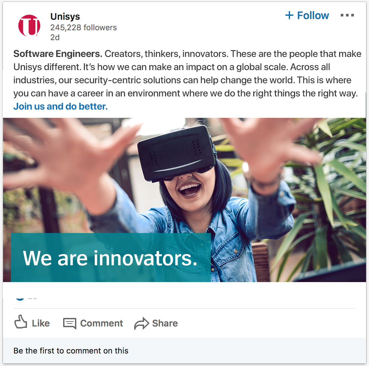369x366 pixels.
Task: Click the 'Software Engineers.' bold post text
Action: (58, 54)
